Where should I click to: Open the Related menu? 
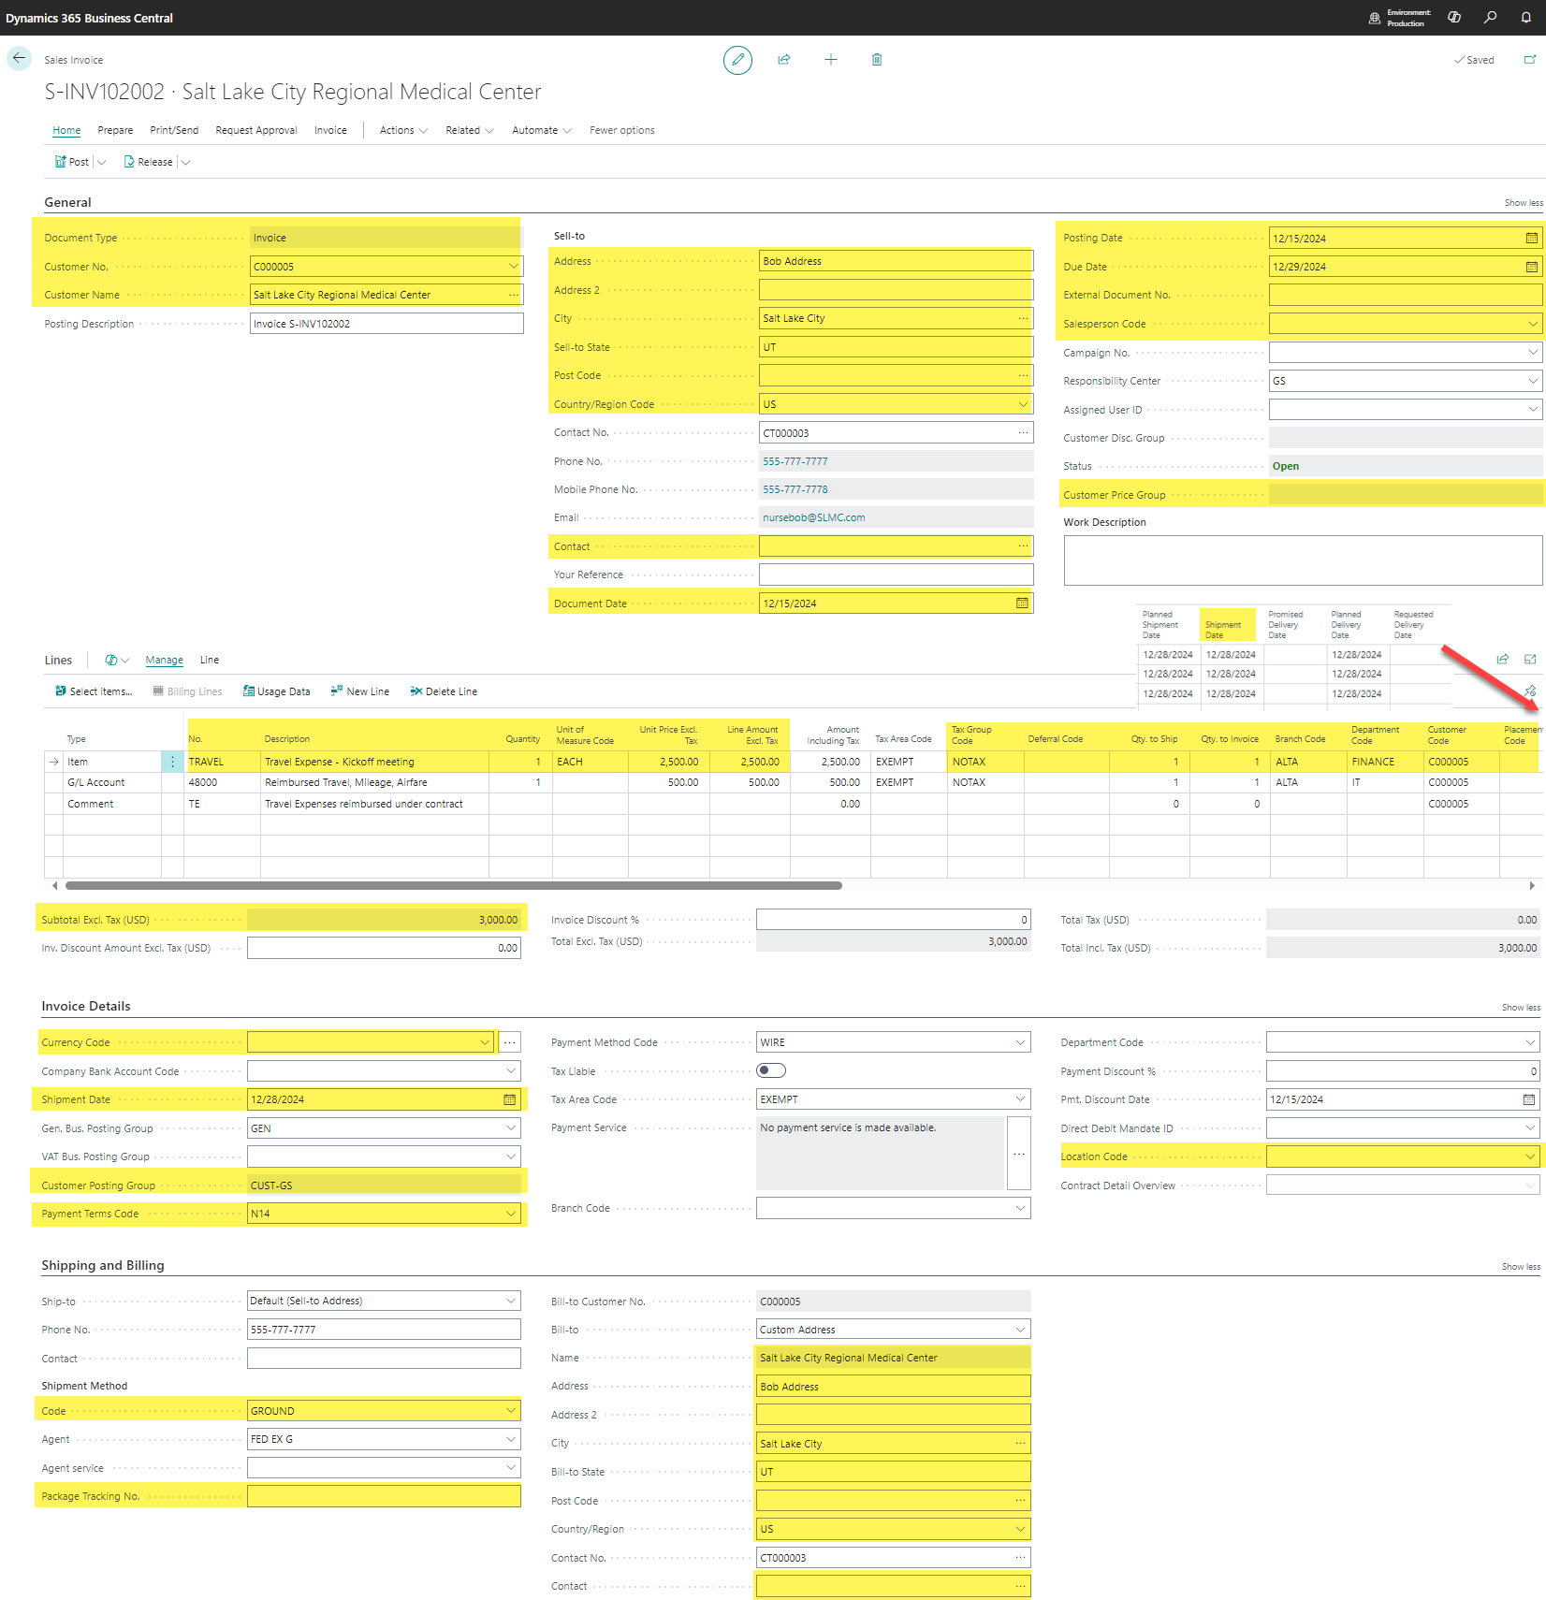(x=470, y=130)
